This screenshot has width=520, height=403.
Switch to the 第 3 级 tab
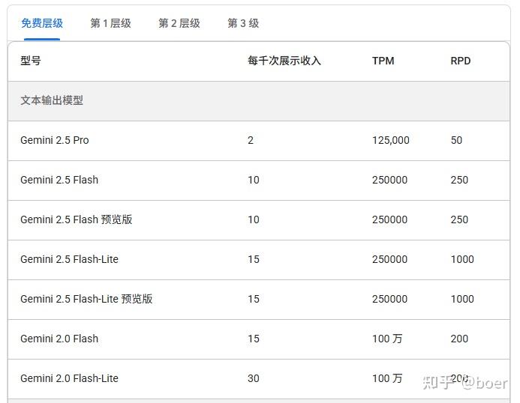(243, 23)
